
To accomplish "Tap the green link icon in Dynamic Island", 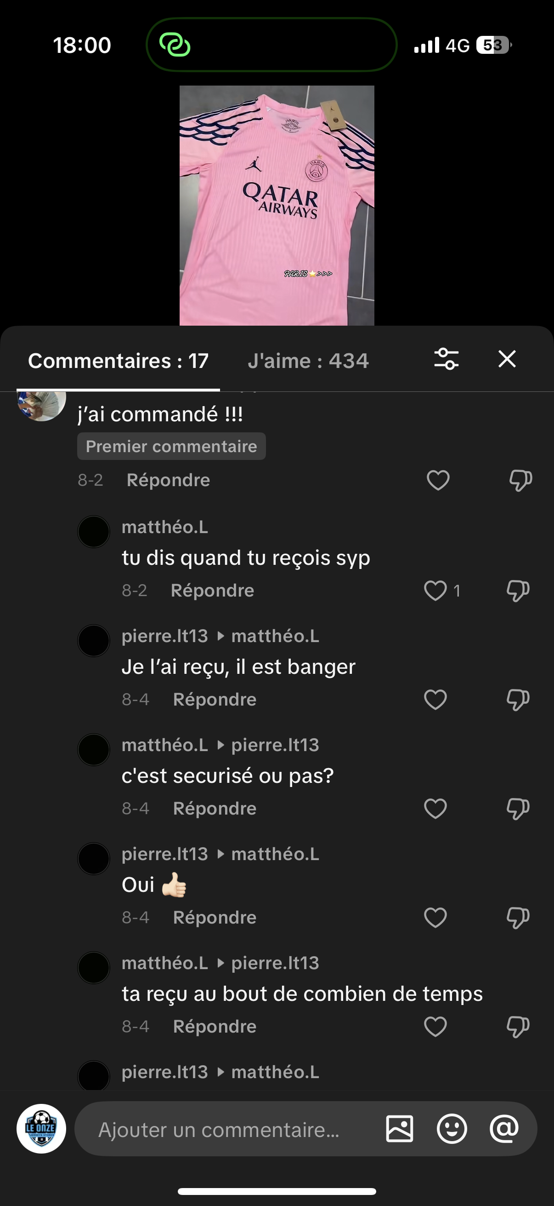I will (175, 46).
